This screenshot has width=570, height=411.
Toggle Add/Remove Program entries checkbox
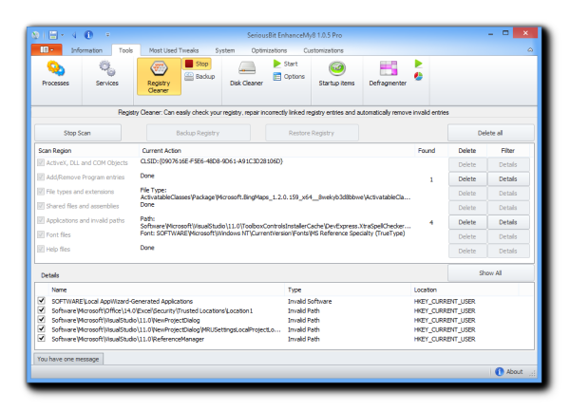41,177
